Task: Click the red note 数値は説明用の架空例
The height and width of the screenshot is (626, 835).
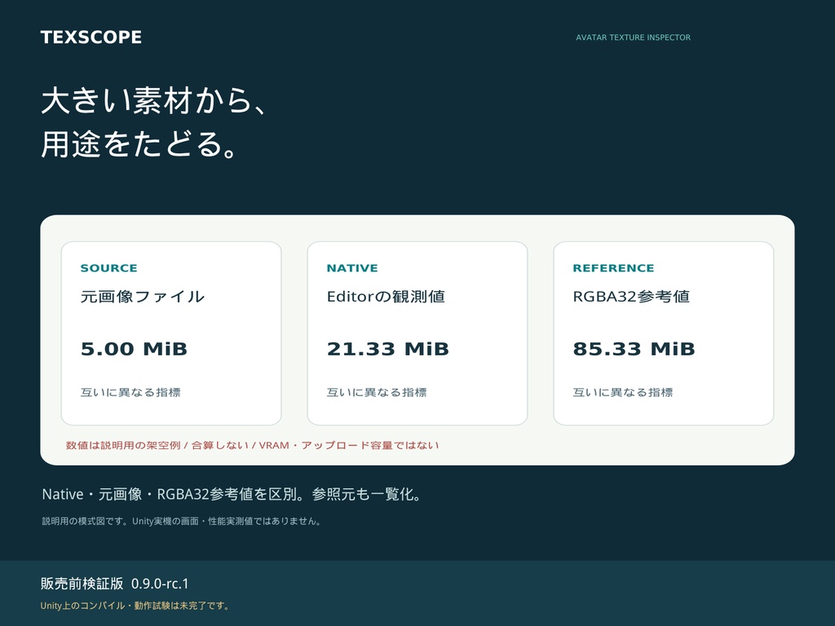Action: [x=123, y=445]
